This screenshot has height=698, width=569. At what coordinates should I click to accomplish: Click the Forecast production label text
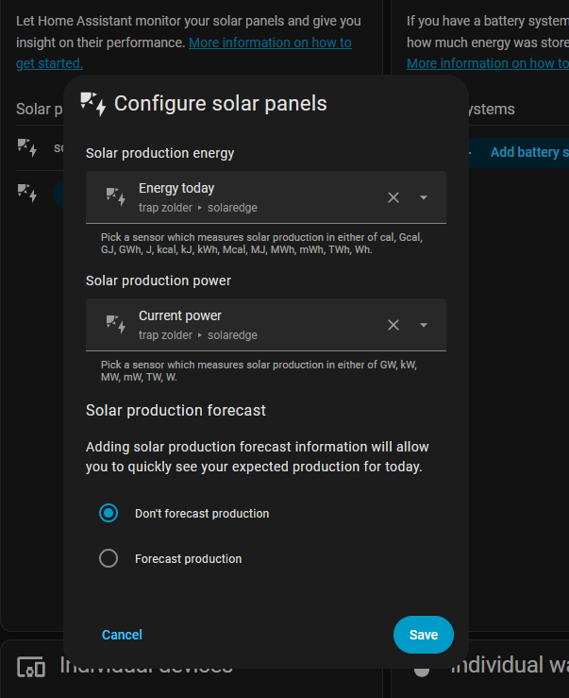[x=188, y=559]
